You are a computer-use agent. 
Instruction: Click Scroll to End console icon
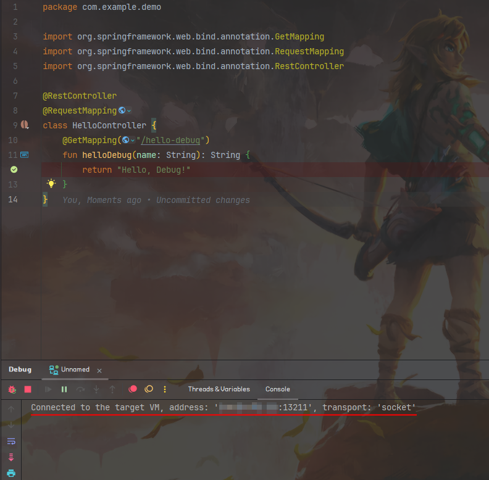11,457
